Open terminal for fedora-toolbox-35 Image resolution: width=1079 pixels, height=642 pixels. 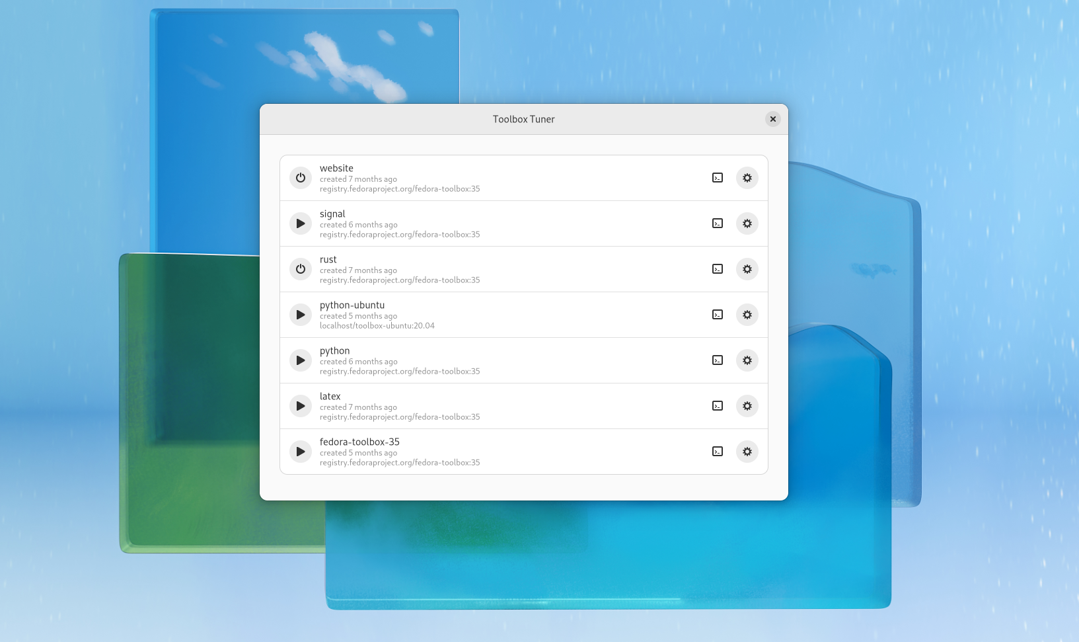718,452
